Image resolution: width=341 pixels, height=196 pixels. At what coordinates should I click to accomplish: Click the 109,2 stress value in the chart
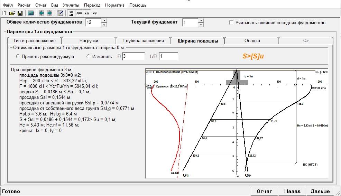[196, 156]
